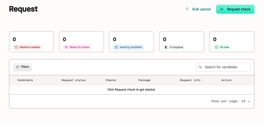Click the zero count above Ready for review

65,39
